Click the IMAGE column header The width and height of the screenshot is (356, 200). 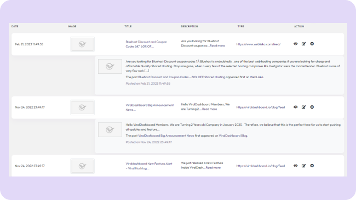(x=72, y=26)
